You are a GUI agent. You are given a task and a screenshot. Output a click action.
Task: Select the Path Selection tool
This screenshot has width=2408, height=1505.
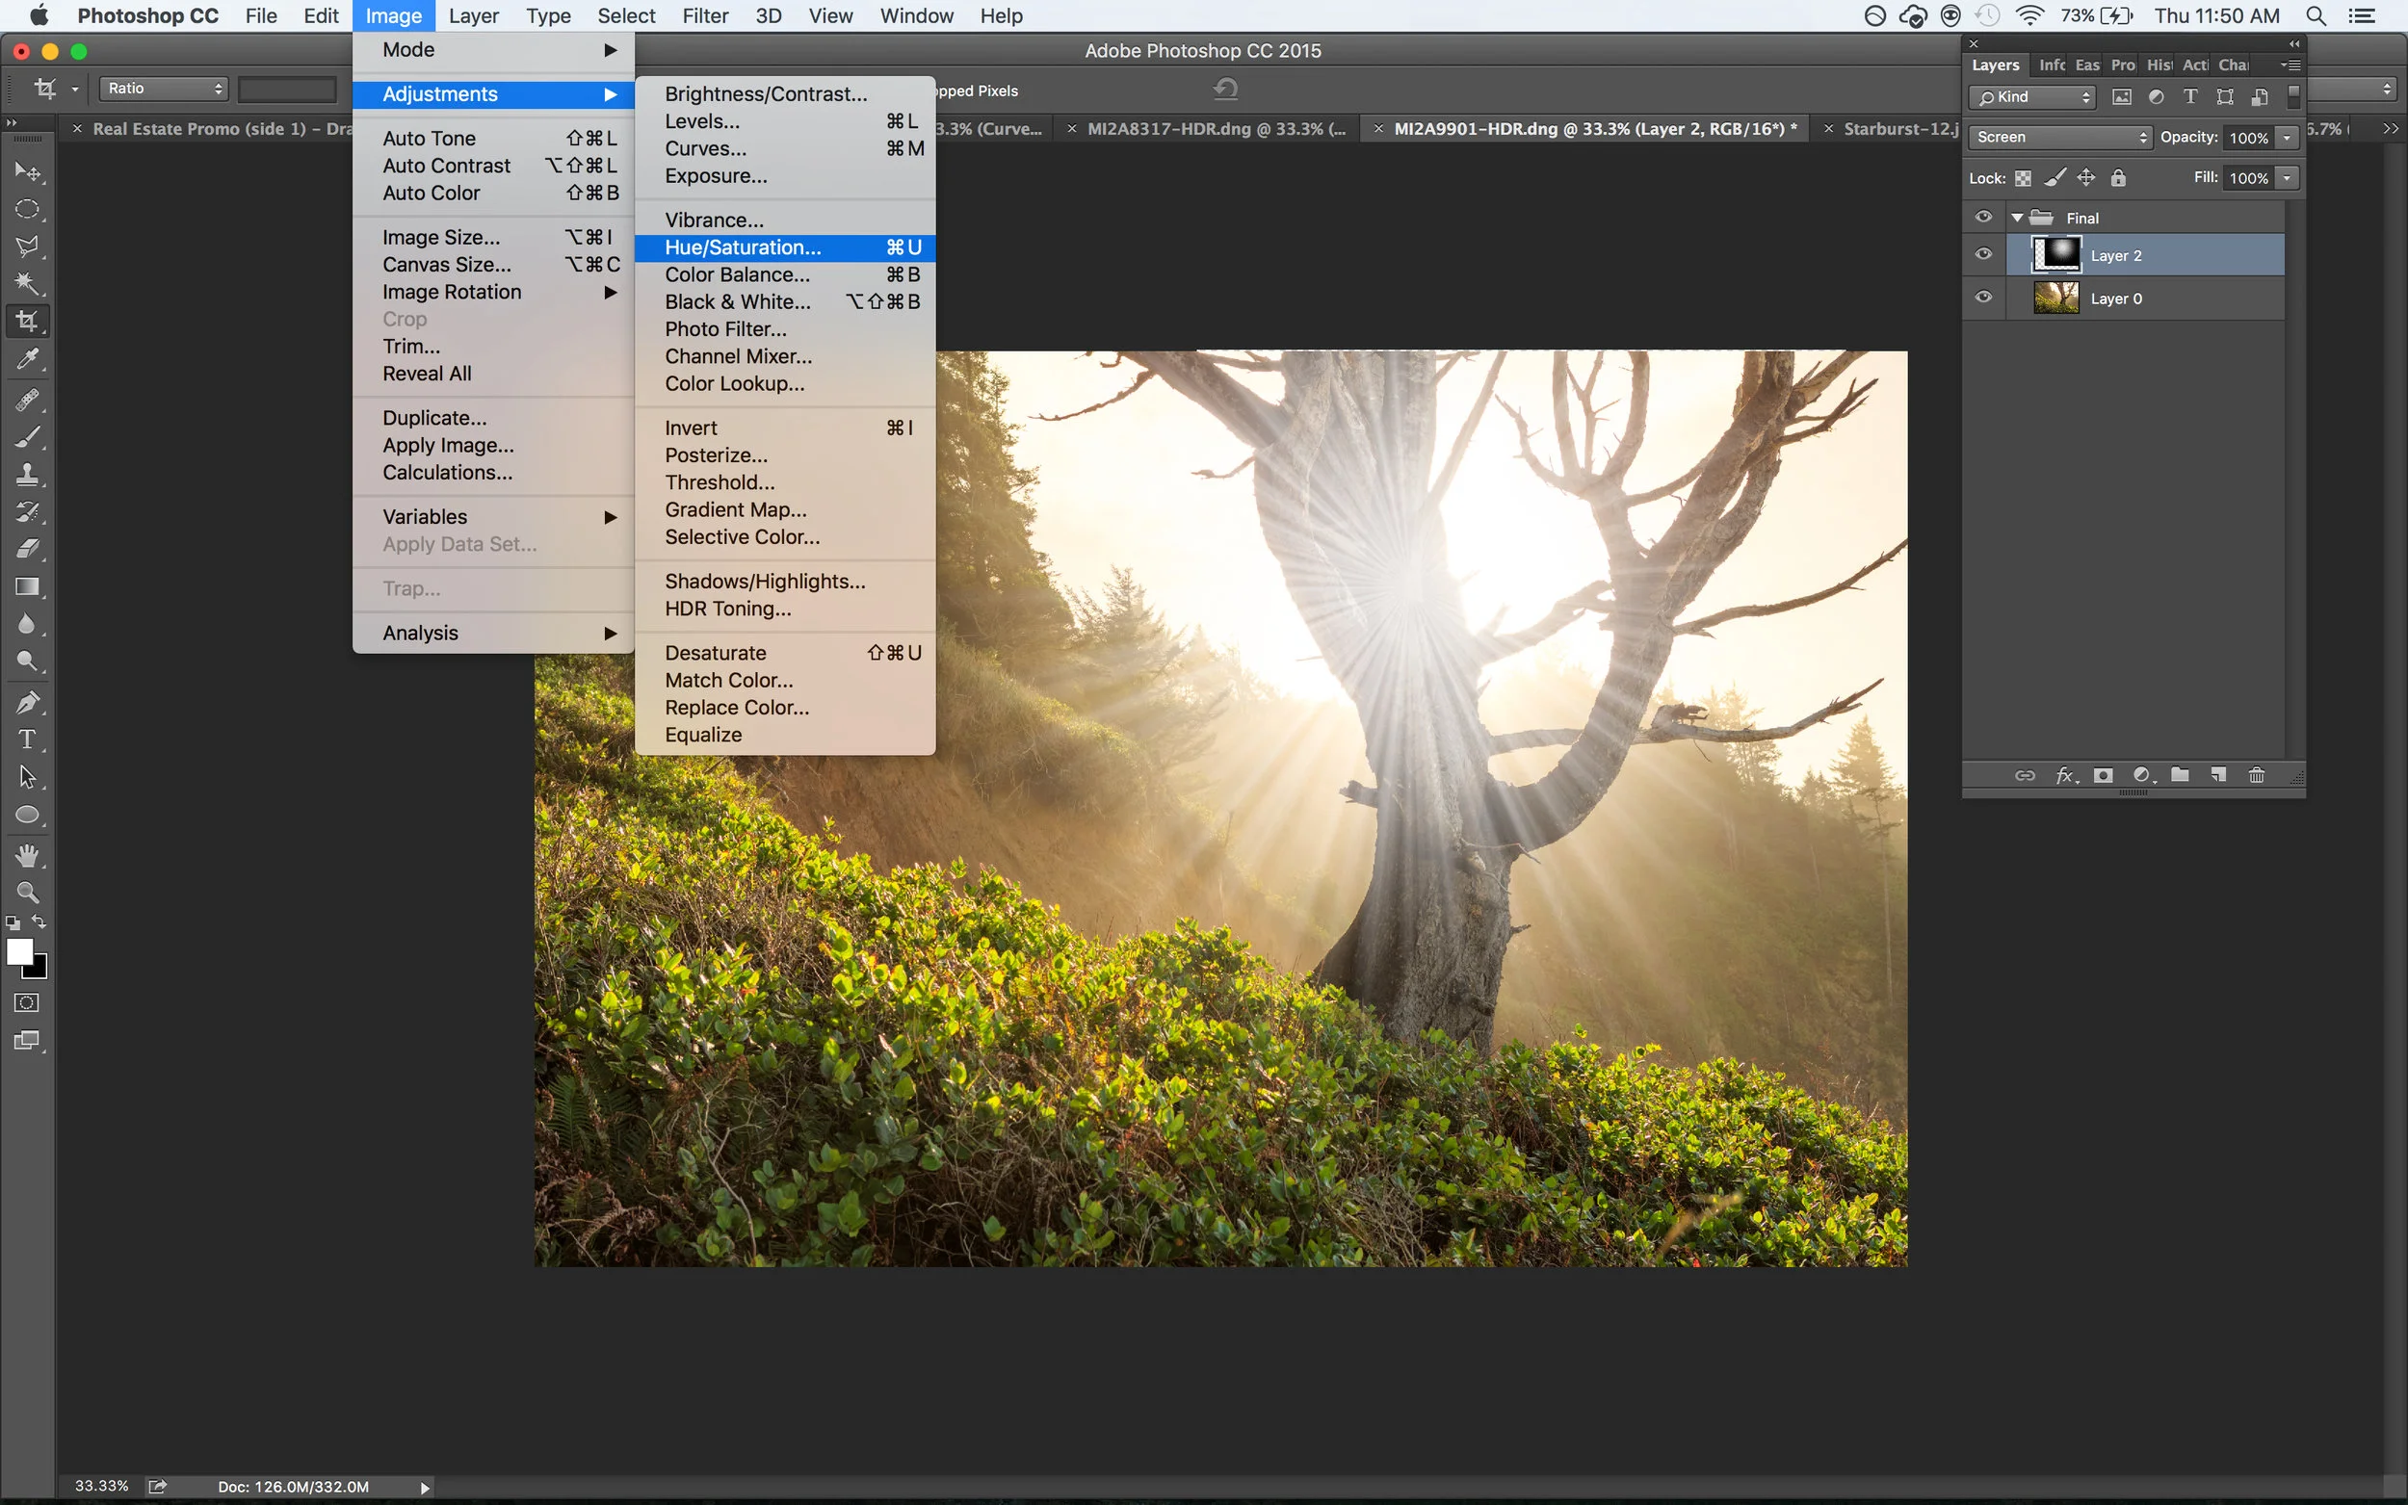click(x=27, y=776)
